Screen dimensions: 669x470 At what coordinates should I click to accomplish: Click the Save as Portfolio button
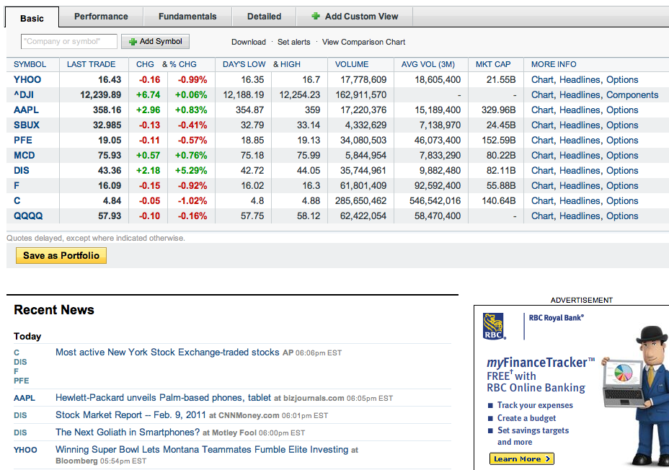point(61,255)
